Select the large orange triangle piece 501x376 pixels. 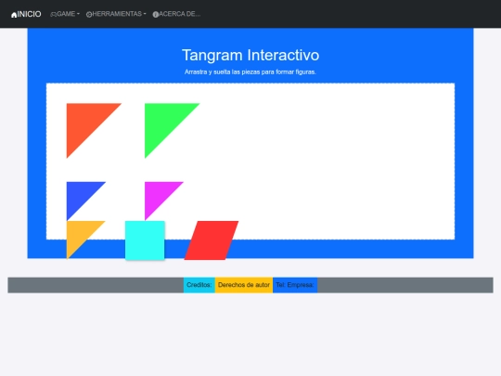tap(84, 122)
